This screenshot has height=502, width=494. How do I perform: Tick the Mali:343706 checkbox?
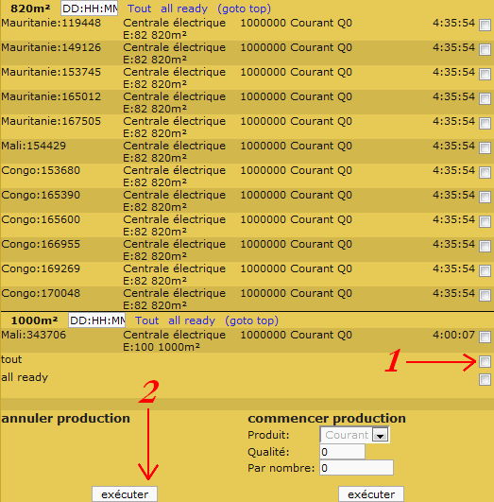point(485,337)
